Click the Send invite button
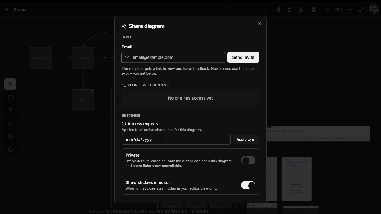Viewport: 381px width, 214px height. pyautogui.click(x=243, y=57)
